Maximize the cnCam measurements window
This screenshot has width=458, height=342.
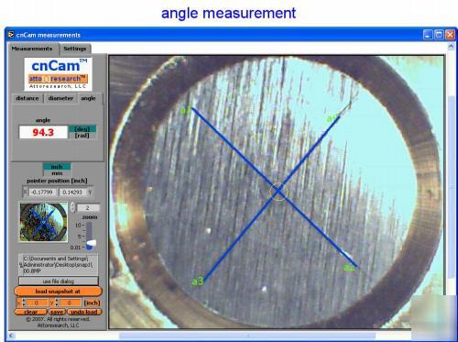point(439,35)
